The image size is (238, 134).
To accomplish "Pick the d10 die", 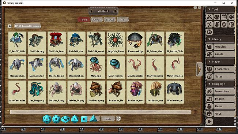I will click(x=65, y=119).
